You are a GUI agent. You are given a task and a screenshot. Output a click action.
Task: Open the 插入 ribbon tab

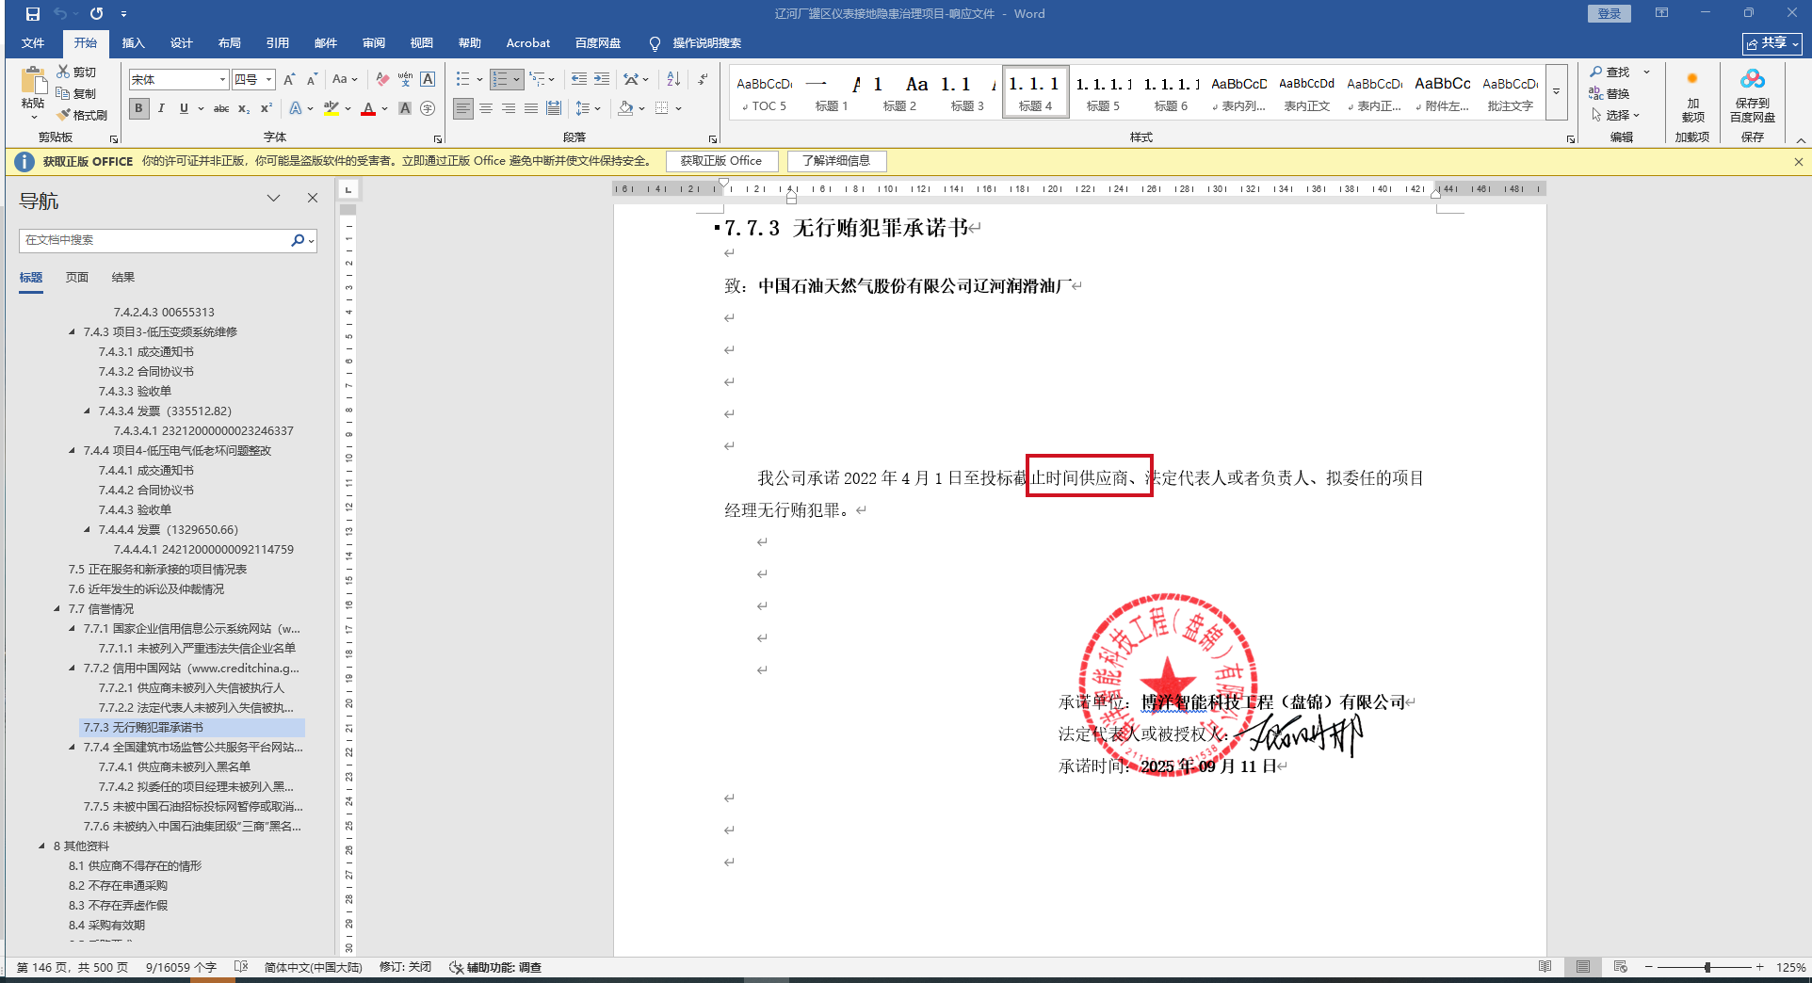(x=133, y=43)
